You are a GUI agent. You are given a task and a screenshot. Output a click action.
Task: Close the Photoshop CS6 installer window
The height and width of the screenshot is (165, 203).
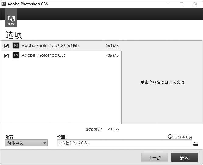click(196, 4)
